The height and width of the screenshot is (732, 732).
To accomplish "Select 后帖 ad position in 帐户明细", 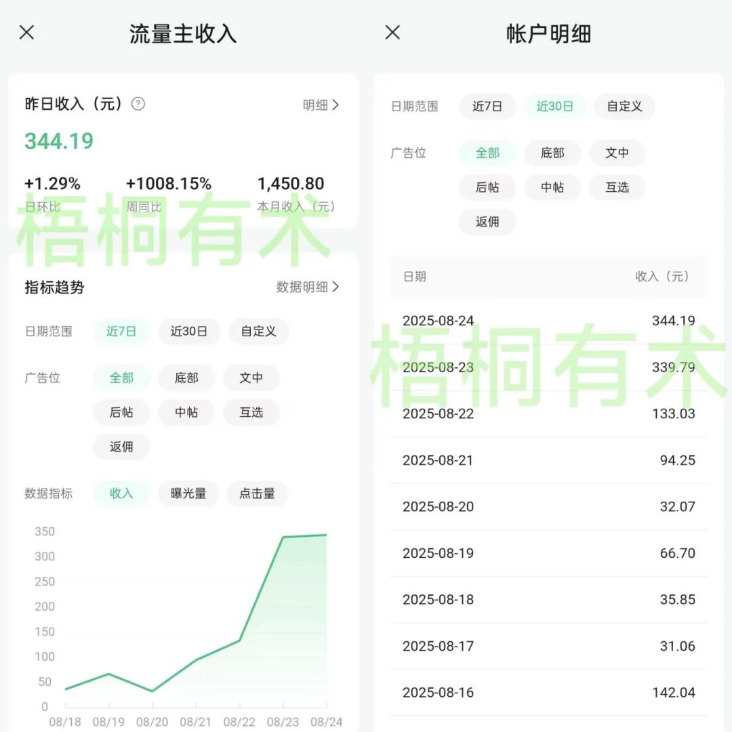I will click(x=487, y=187).
